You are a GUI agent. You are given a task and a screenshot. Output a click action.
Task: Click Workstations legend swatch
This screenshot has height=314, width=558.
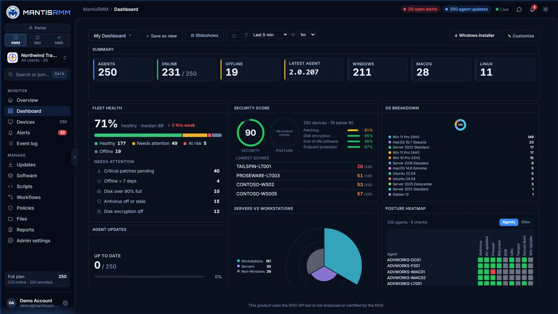(238, 261)
